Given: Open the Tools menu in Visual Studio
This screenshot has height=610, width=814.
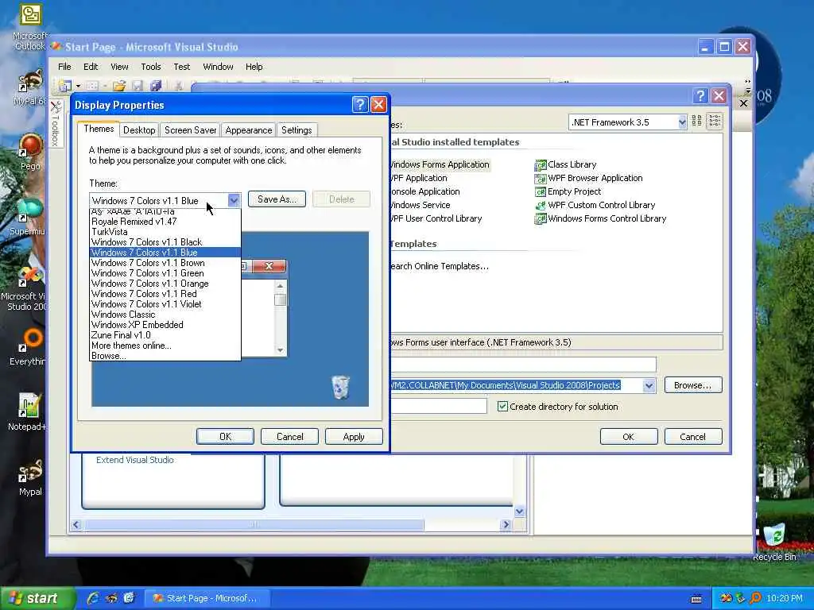Looking at the screenshot, I should click(151, 67).
